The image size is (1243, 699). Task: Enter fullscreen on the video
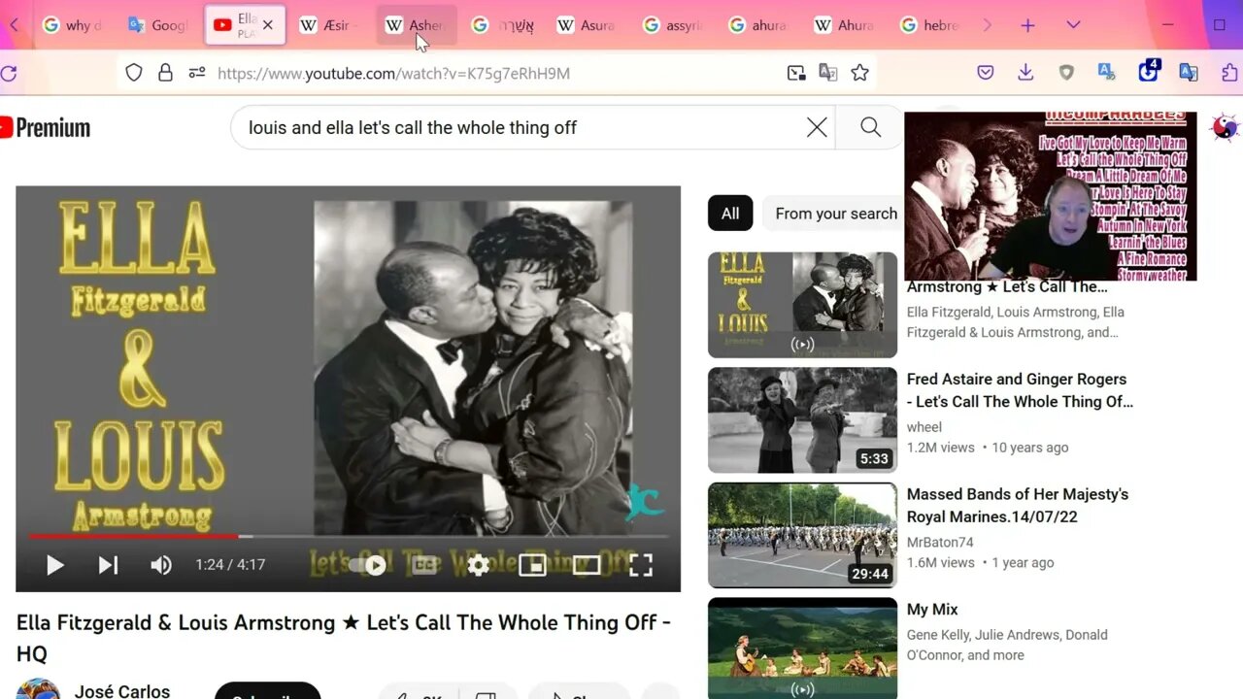click(641, 565)
